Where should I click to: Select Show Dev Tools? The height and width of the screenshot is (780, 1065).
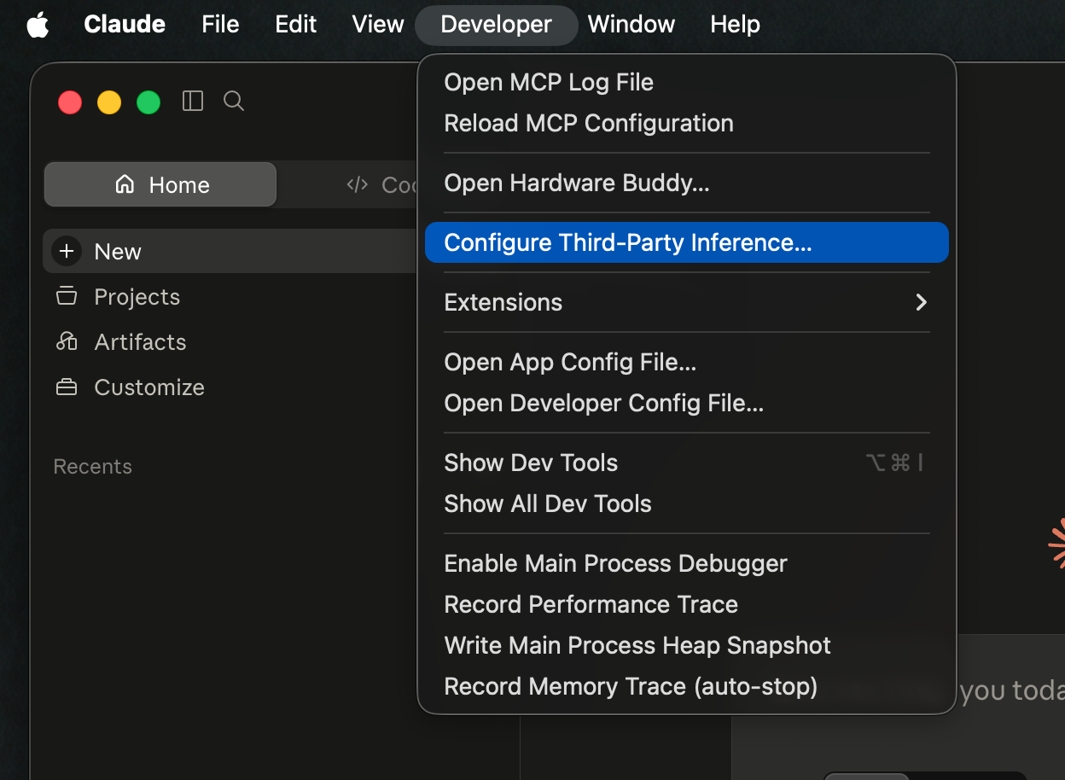click(687, 463)
